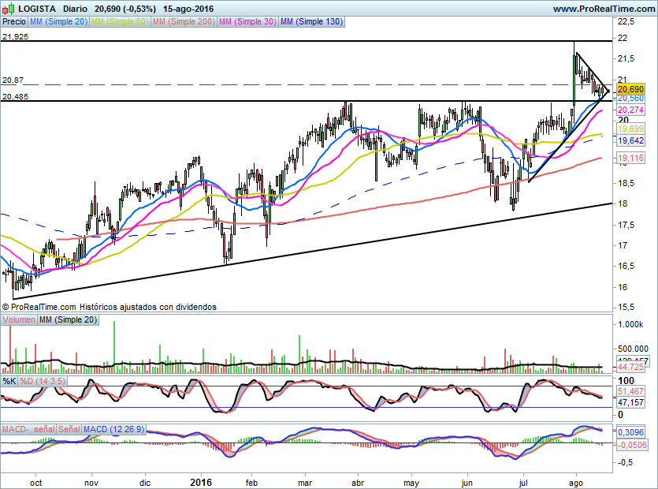This screenshot has width=658, height=489.
Task: Click the MM (Simple 200) label
Action: click(x=184, y=22)
